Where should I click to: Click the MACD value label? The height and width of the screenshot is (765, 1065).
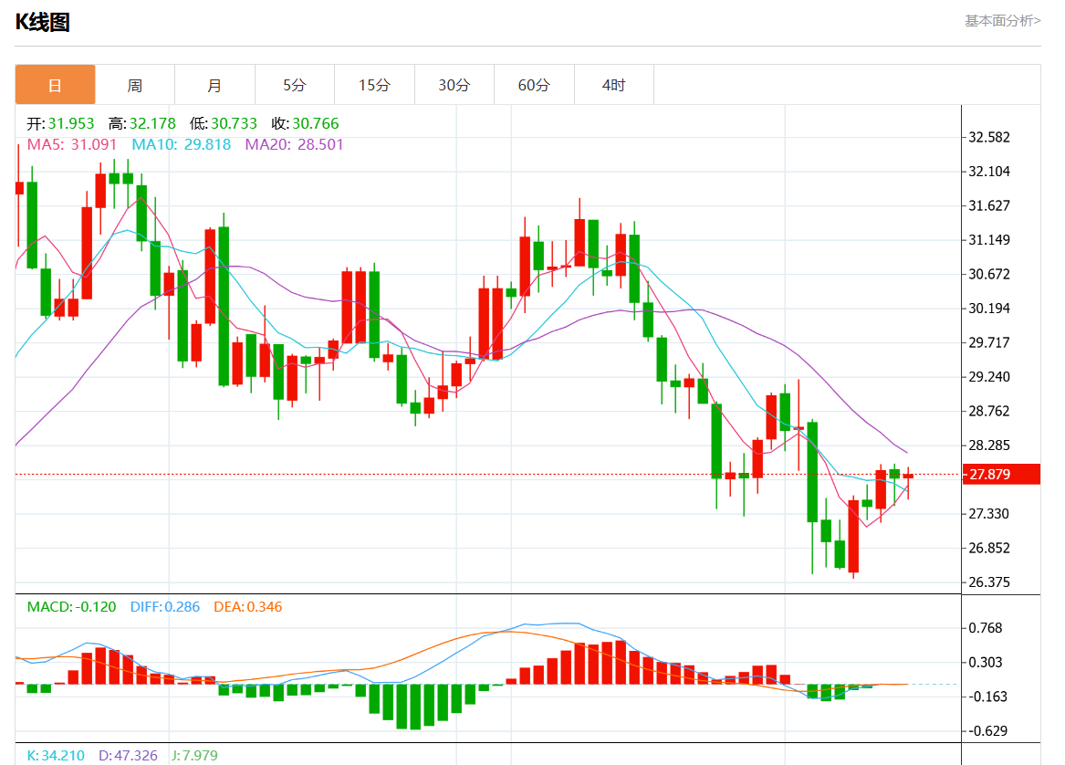click(x=71, y=606)
